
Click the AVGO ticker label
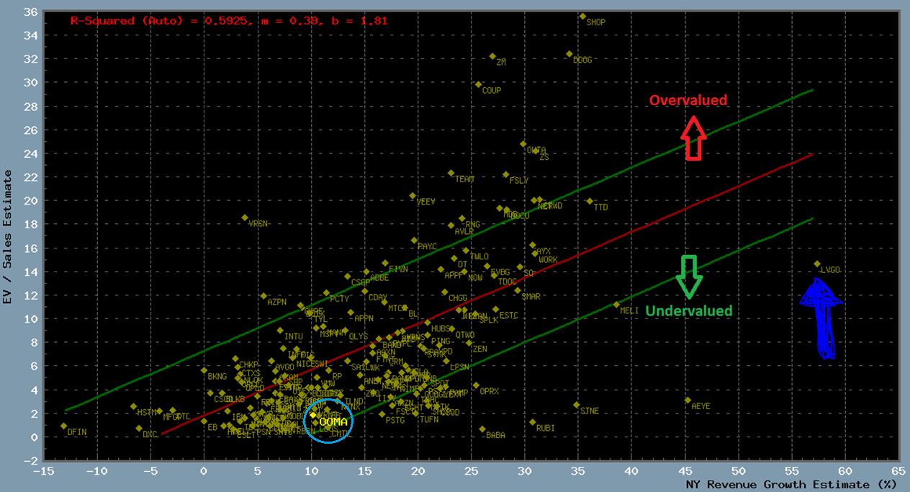tap(285, 367)
